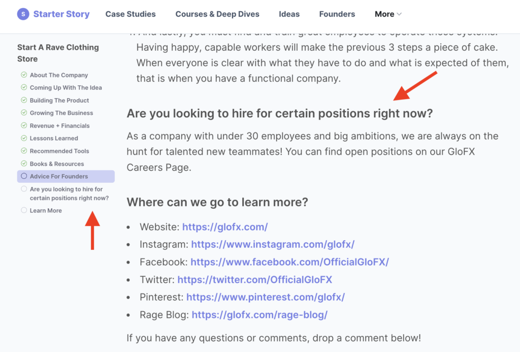Viewport: 520px width, 352px height.
Task: Click the Starter Story purple logo icon
Action: 23,14
